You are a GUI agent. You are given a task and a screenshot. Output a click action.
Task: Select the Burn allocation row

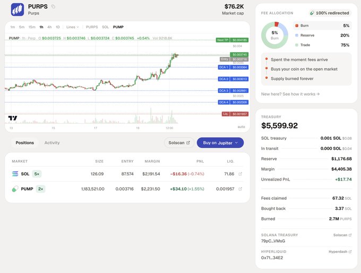[323, 25]
